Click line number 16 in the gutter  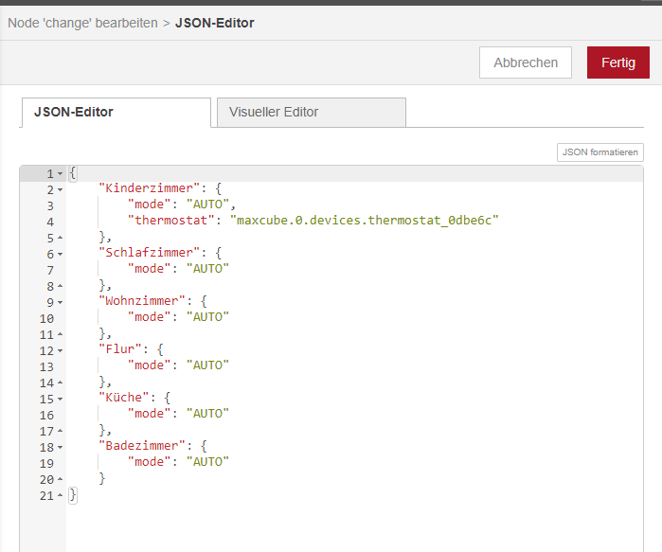(x=46, y=415)
